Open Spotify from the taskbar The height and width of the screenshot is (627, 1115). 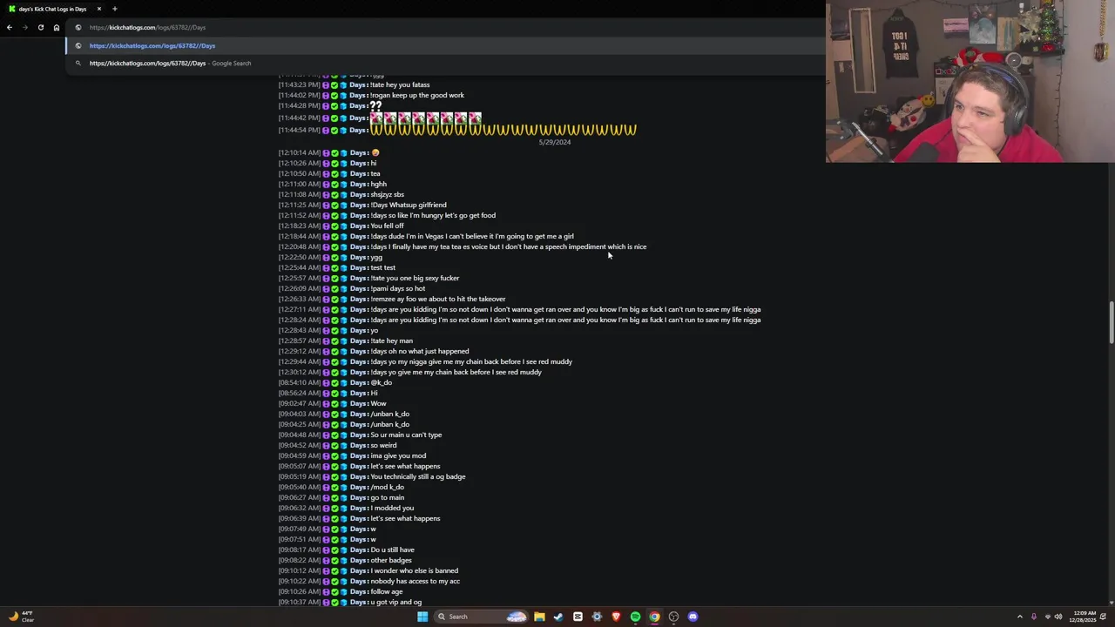coord(635,617)
